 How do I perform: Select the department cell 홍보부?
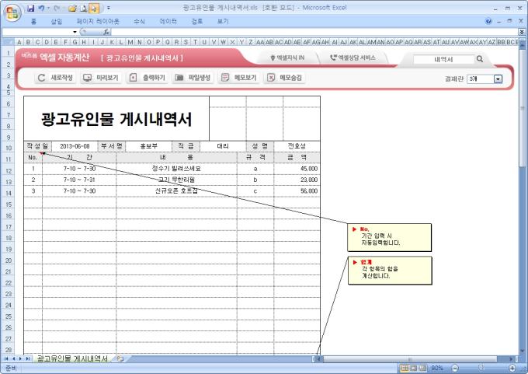pos(148,146)
